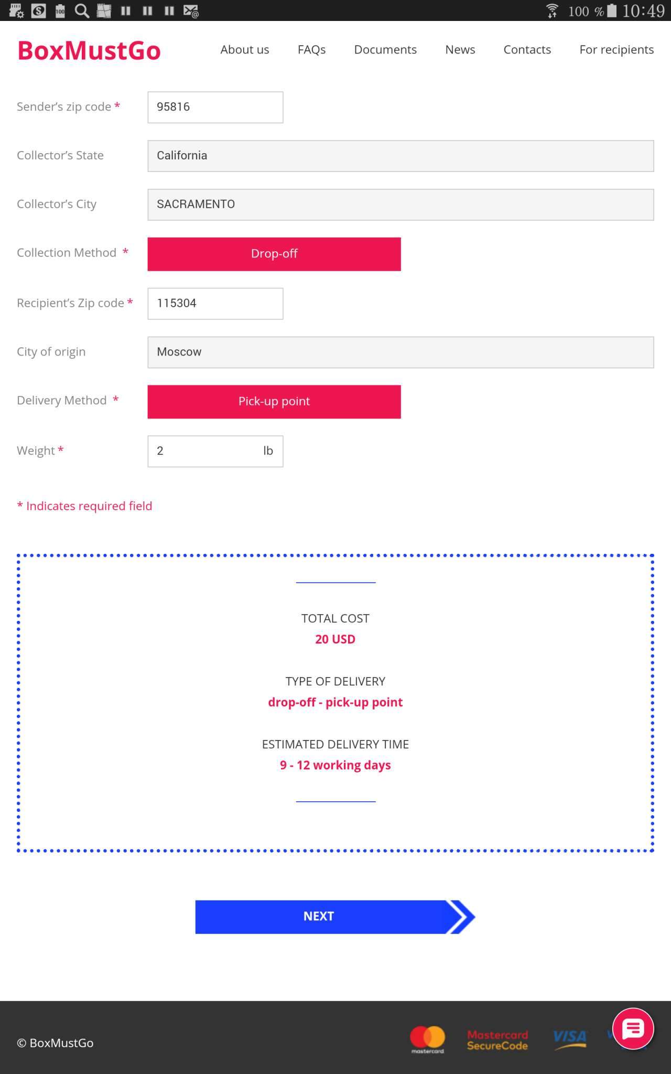Viewport: 671px width, 1074px height.
Task: Open the FAQs menu item
Action: [x=311, y=50]
